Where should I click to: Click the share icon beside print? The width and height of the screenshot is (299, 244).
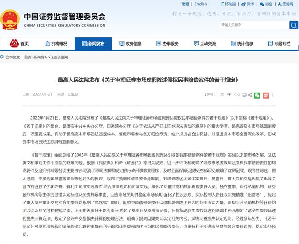coord(250,95)
